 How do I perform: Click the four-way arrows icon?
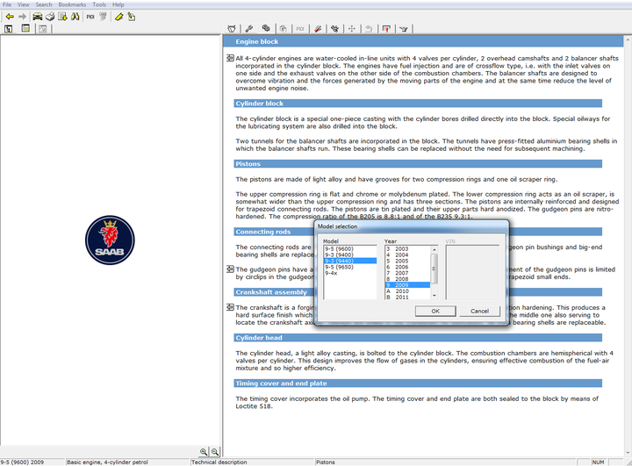pos(352,29)
